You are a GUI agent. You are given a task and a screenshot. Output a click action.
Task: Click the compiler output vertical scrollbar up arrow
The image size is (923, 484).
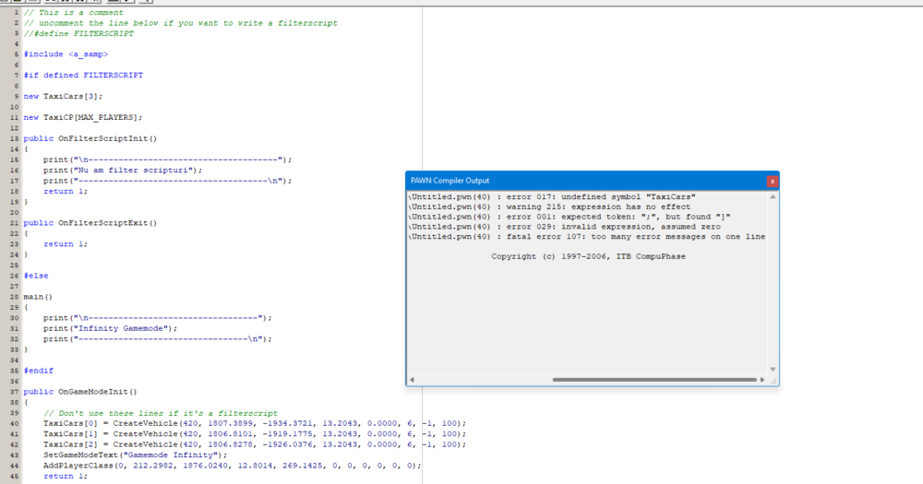coord(773,197)
